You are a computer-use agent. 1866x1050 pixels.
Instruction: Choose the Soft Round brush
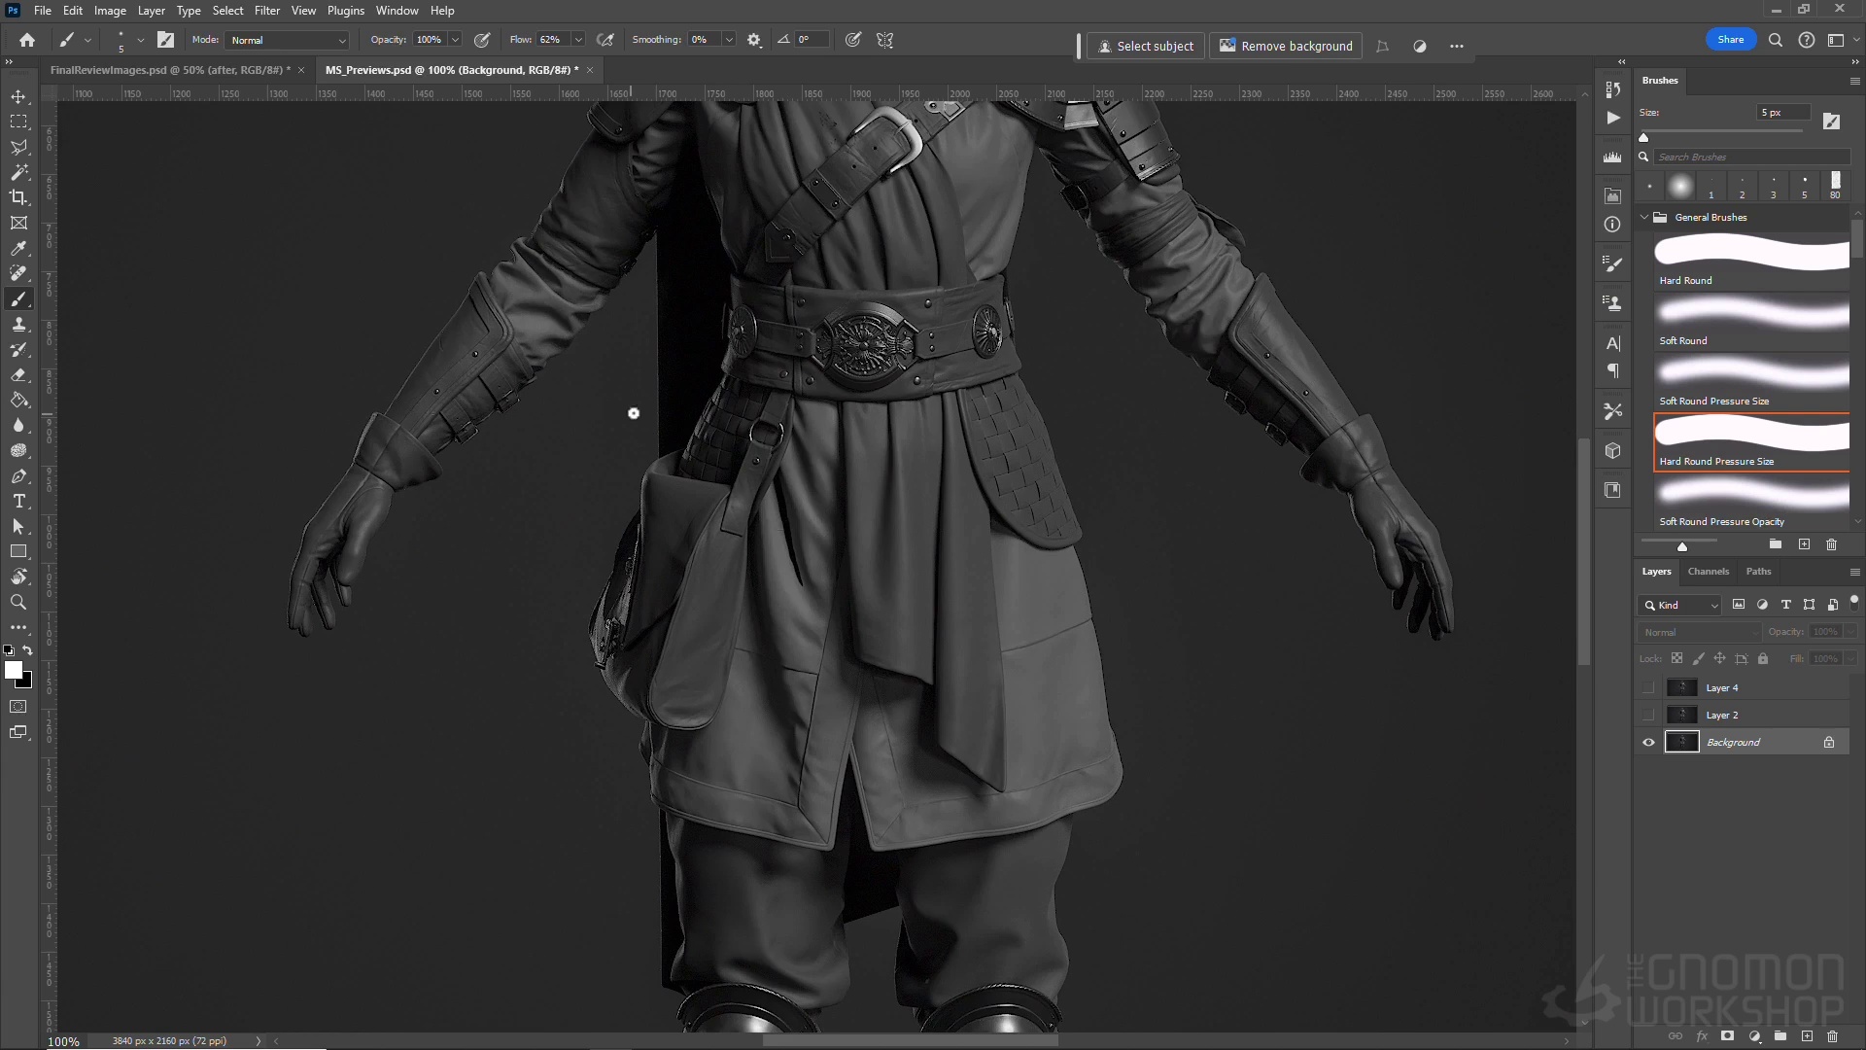coord(1751,322)
